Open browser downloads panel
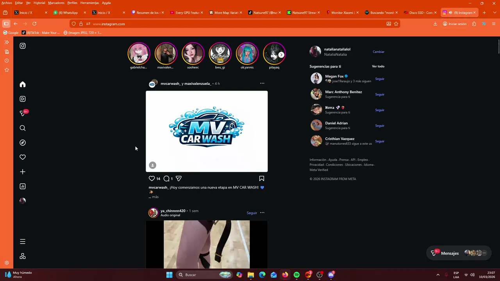 click(435, 24)
